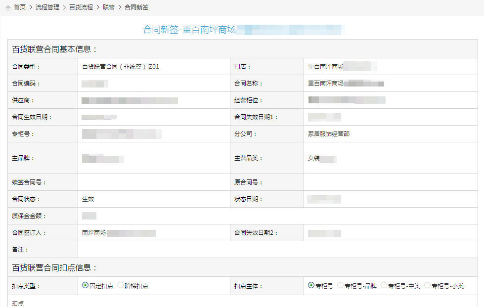
Task: Select the 合同新签 breadcrumb item
Action: pyautogui.click(x=136, y=7)
